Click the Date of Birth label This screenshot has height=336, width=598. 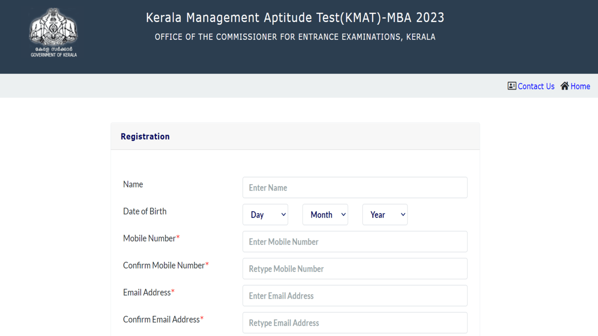pos(145,211)
